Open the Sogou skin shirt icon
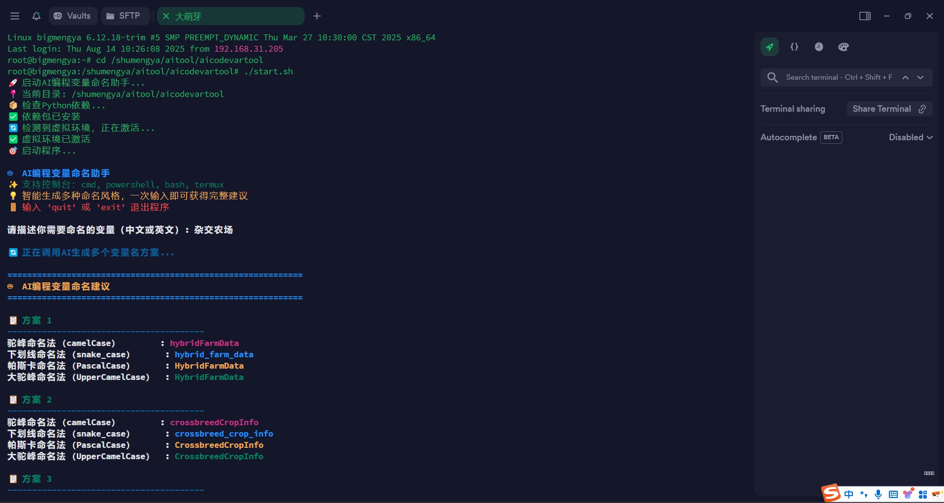This screenshot has height=503, width=944. pyautogui.click(x=908, y=494)
